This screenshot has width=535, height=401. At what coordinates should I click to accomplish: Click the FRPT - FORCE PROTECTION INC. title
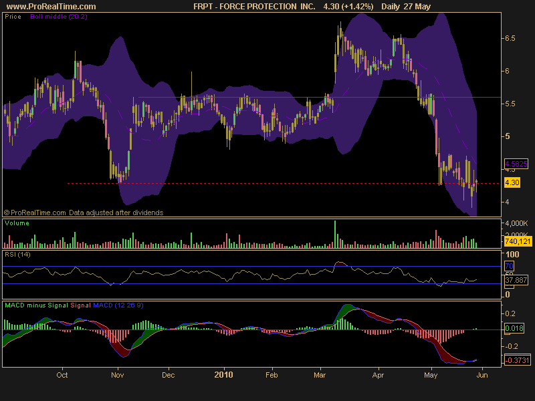[x=254, y=7]
